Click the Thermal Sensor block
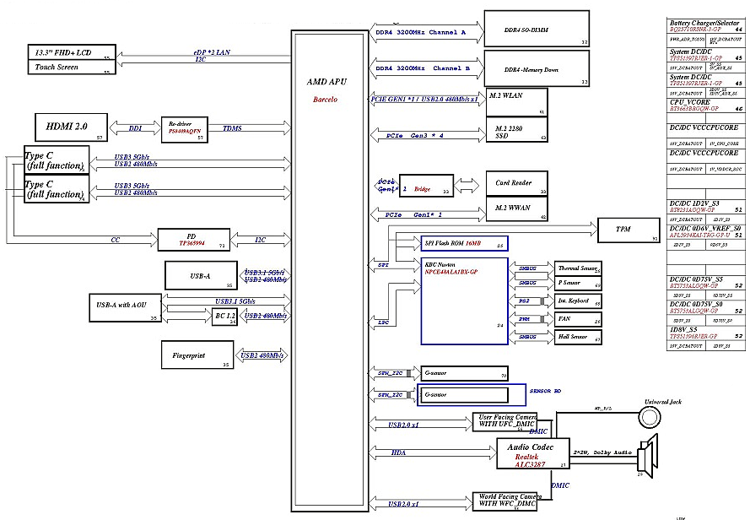Image resolution: width=750 pixels, height=520 pixels. (579, 268)
